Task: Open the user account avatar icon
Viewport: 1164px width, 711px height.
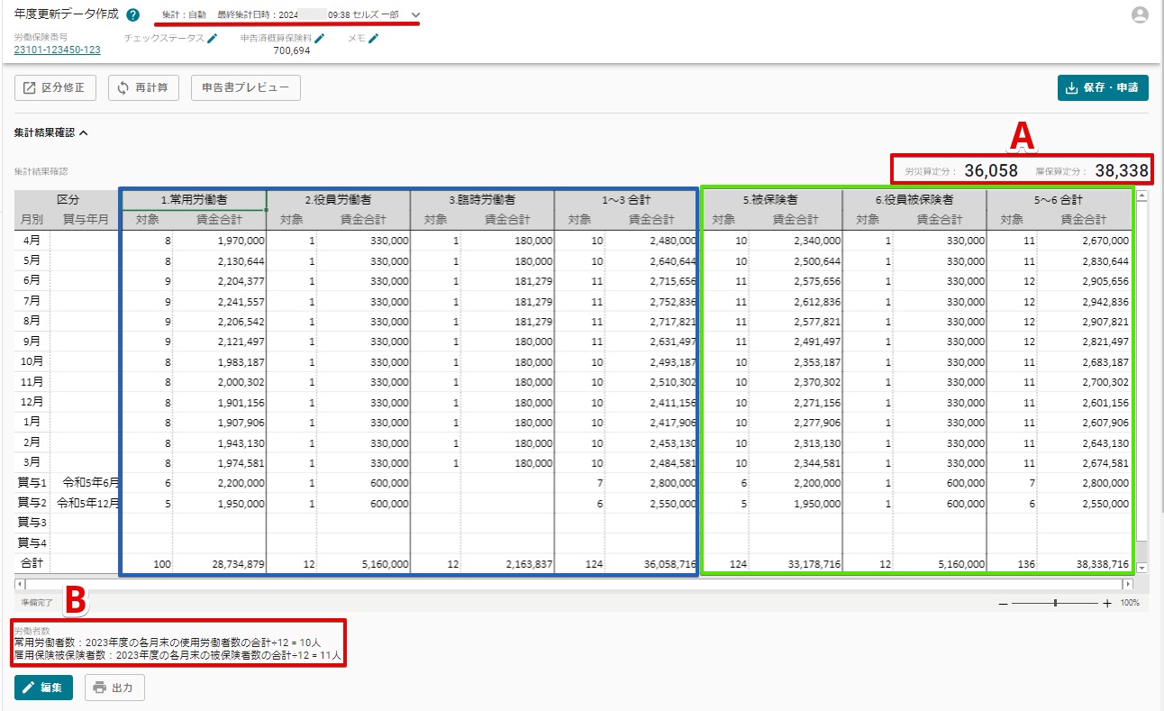Action: (1140, 14)
